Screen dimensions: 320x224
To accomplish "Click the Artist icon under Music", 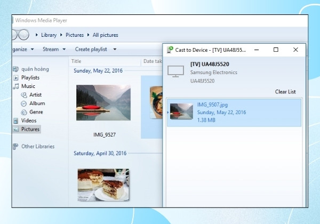I will point(24,95).
